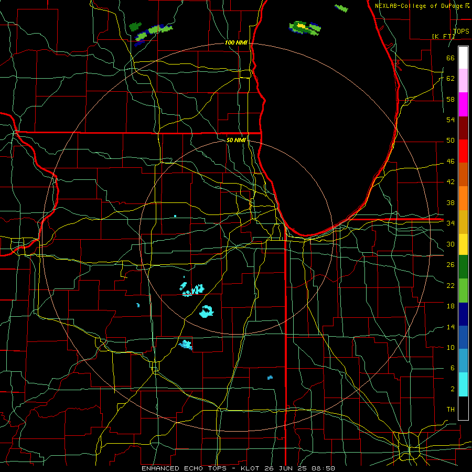
Task: Click the dark green echo blob at top left
Action: 135,27
